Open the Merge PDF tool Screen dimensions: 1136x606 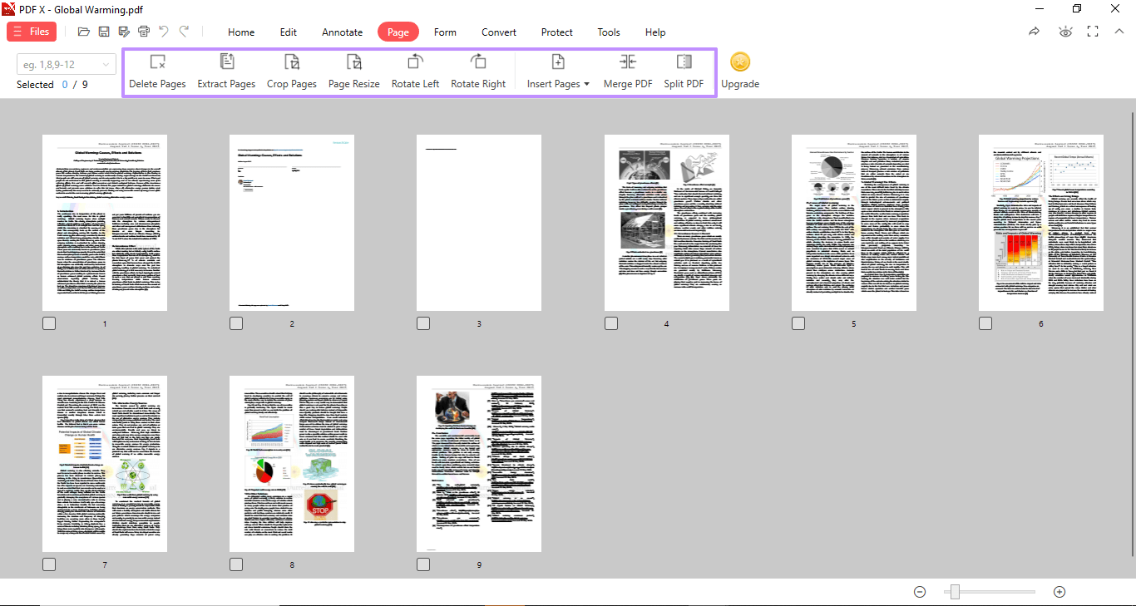coord(627,71)
